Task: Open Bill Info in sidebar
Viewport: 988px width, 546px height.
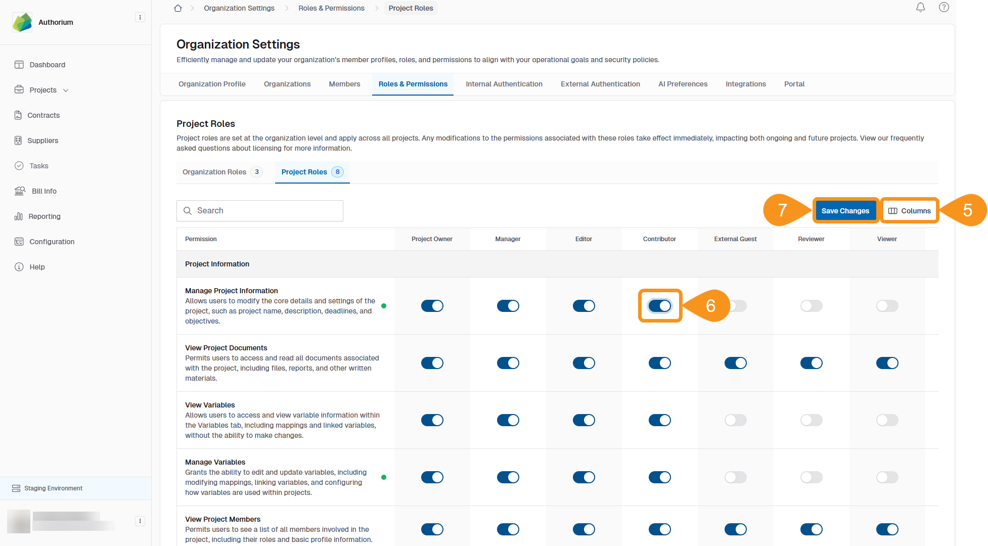Action: [x=43, y=191]
